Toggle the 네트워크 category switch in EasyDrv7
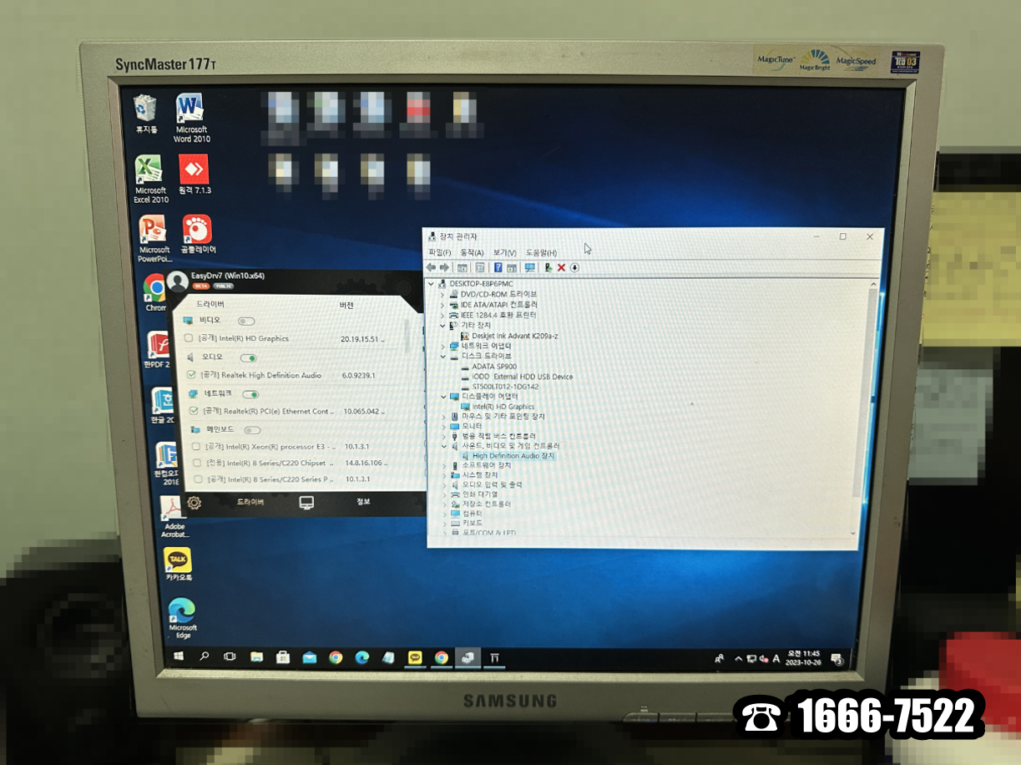Screen dimensions: 1021x765 click(250, 394)
